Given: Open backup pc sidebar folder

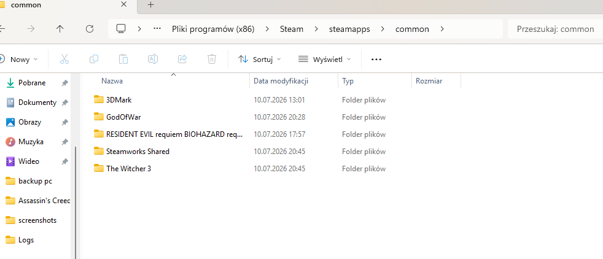Looking at the screenshot, I should pos(35,181).
